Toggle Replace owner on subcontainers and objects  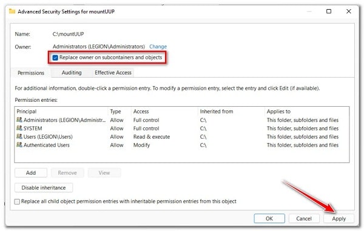click(55, 58)
